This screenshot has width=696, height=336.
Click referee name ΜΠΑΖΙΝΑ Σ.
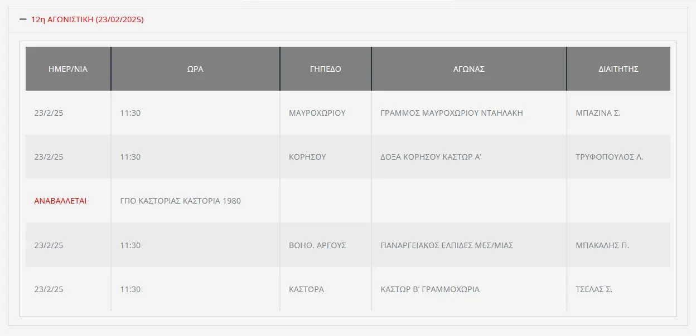click(x=598, y=113)
